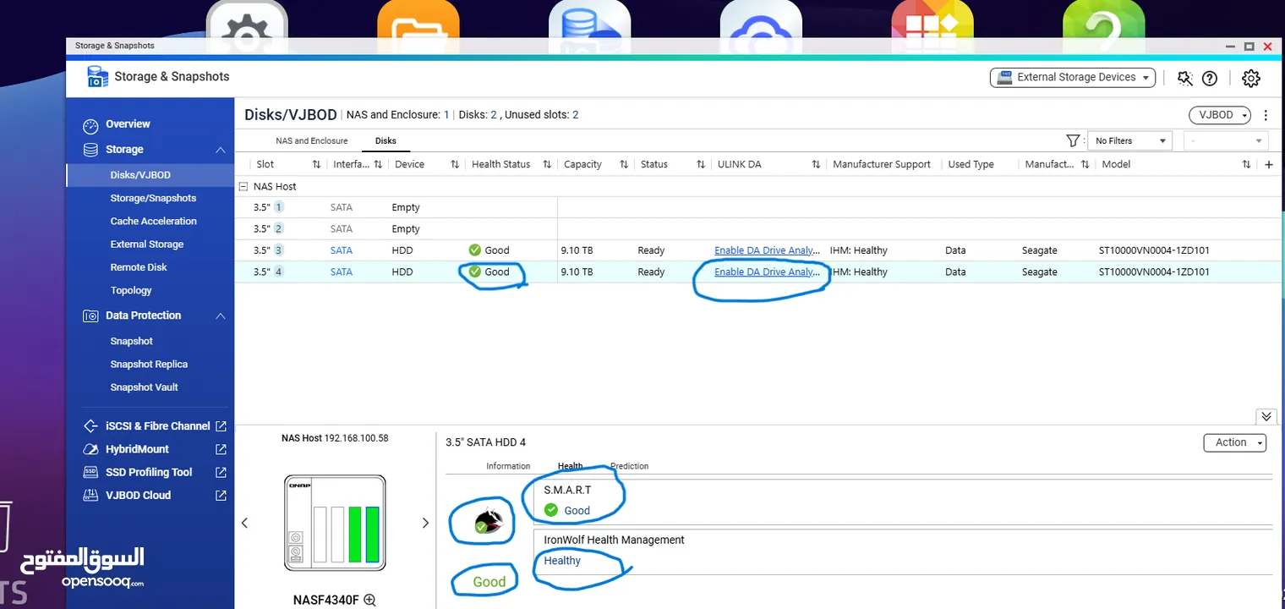This screenshot has height=609, width=1285.
Task: Sort by Health Status column
Action: (x=547, y=164)
